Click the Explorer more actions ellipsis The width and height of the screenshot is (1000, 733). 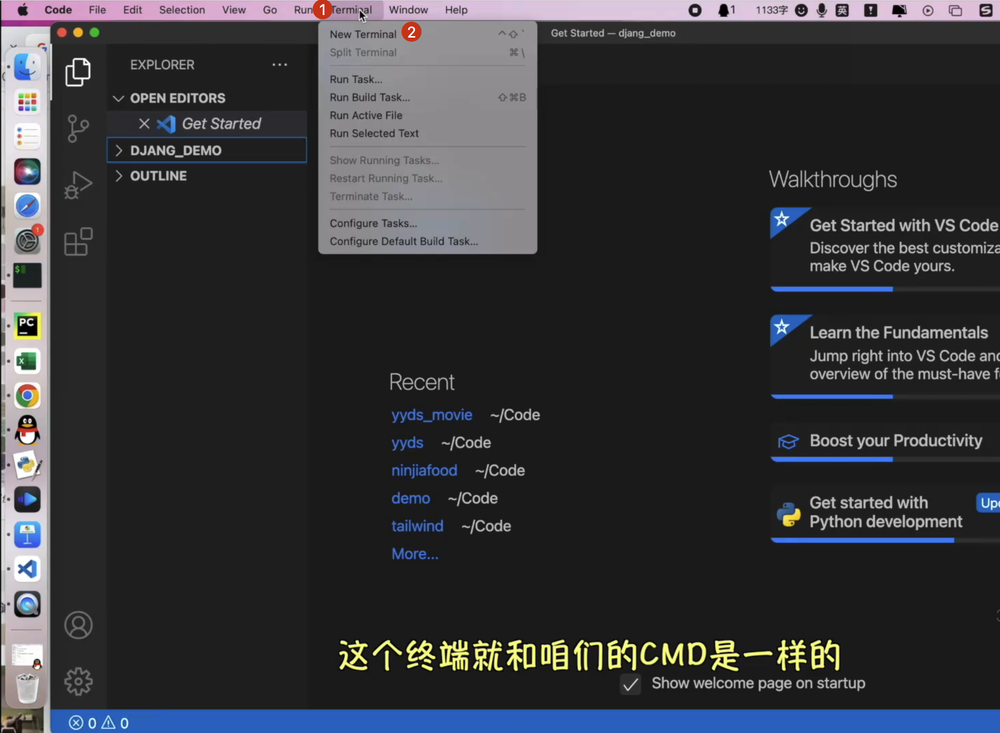(280, 65)
